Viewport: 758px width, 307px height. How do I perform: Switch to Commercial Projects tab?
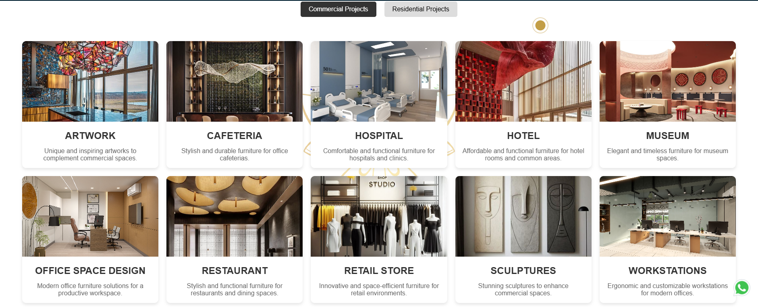coord(338,9)
